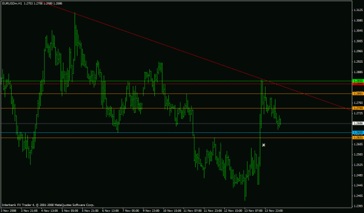Viewport: 364px width, 213px height.
Task: Click the 1.3045 price axis value
Action: coord(358,31)
